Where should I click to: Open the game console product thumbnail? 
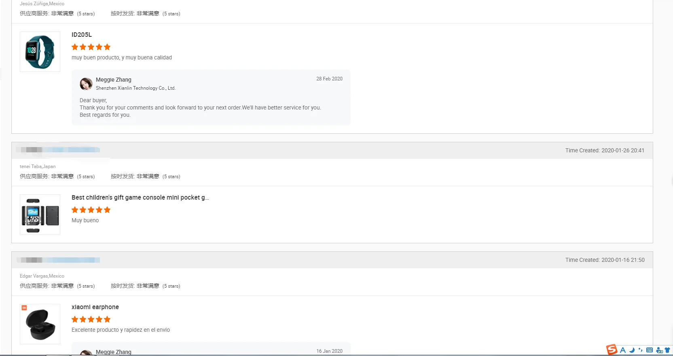(40, 215)
